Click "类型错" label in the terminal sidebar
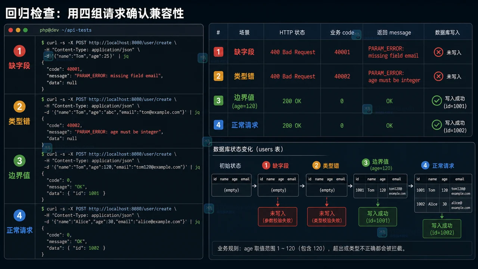 [x=19, y=121]
